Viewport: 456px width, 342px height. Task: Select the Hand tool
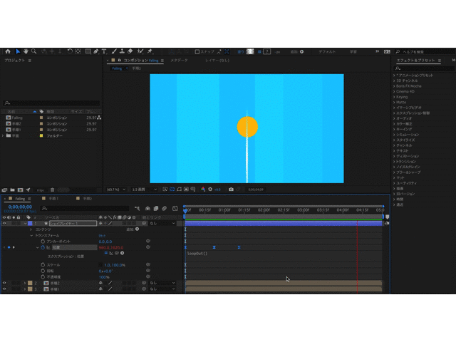26,51
